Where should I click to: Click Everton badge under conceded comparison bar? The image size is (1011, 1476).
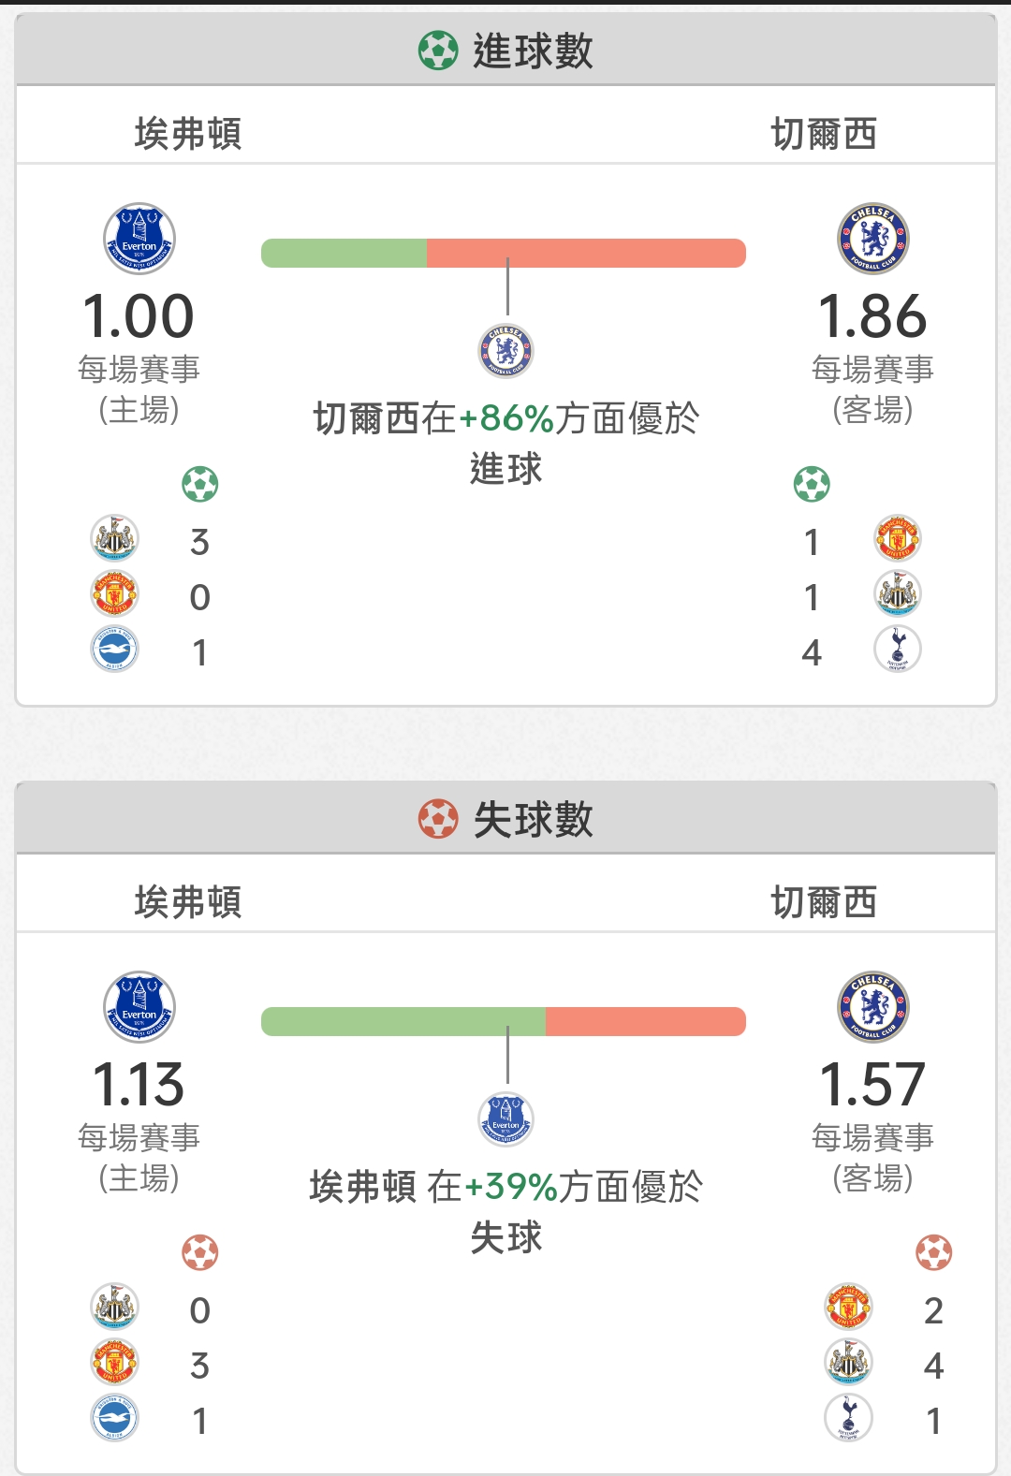(x=505, y=1119)
